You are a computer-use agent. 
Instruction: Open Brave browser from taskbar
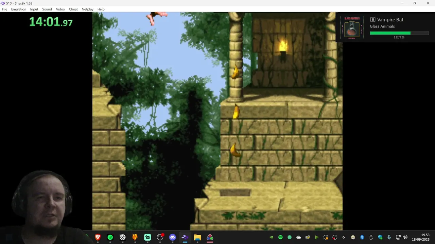[98, 238]
